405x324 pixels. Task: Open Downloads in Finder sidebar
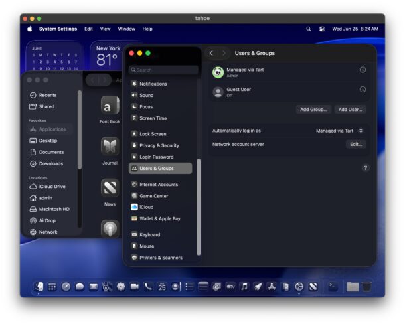click(50, 163)
